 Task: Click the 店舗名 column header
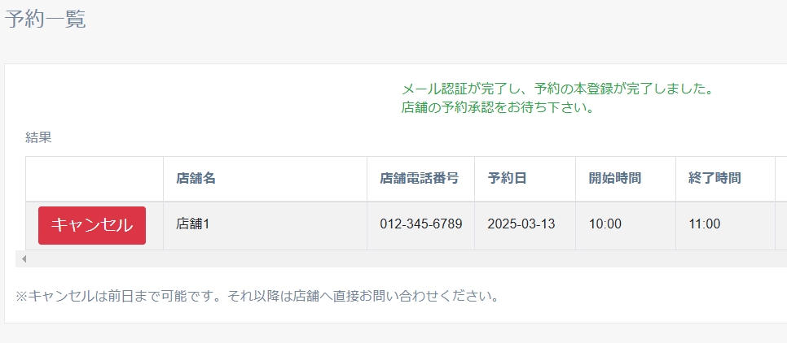click(196, 178)
